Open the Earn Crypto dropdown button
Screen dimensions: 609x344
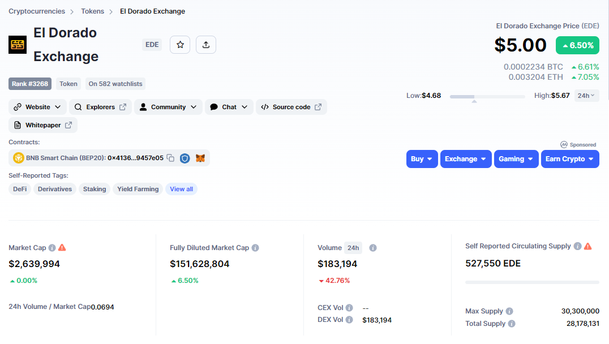click(570, 159)
